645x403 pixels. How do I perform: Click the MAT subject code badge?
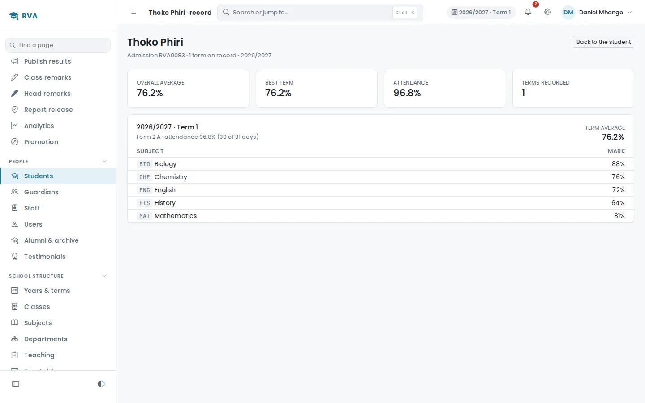tap(144, 216)
